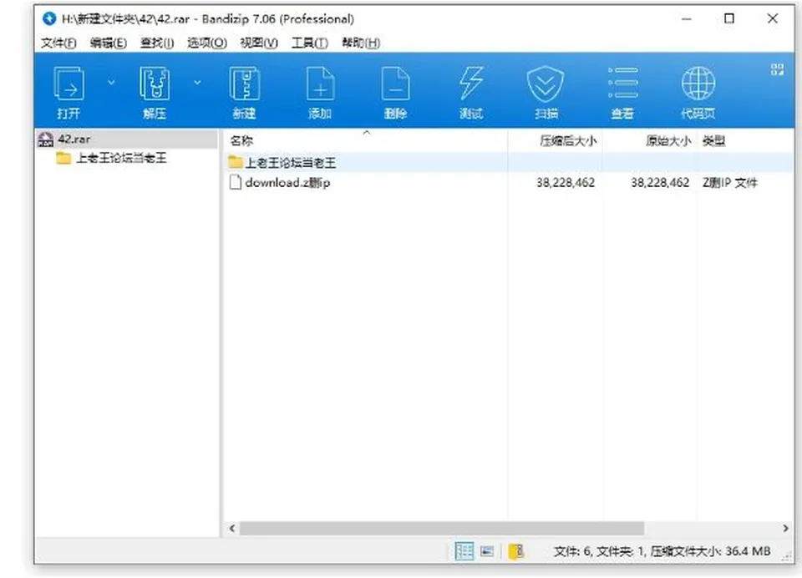Viewport: 802px width, 578px height.
Task: Open the 文件(F) menu
Action: [58, 43]
